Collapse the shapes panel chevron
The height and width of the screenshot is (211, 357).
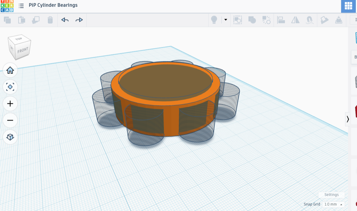[x=347, y=119]
